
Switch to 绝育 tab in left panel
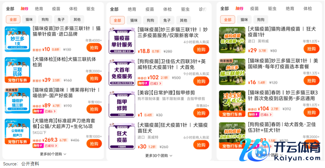point(39,9)
